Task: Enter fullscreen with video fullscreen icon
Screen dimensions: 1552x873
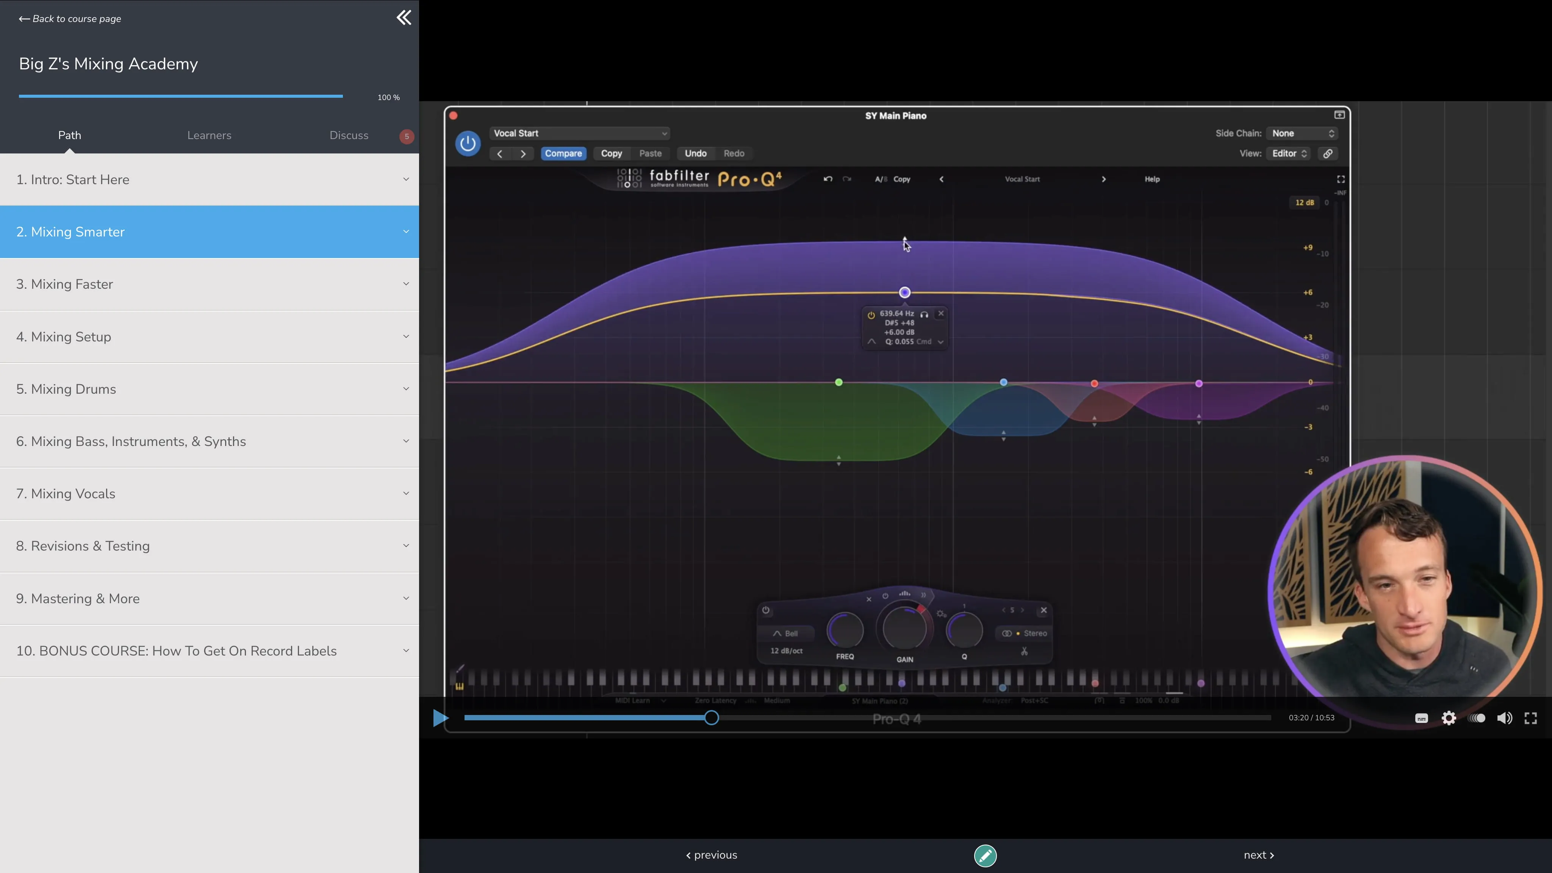Action: 1531,718
